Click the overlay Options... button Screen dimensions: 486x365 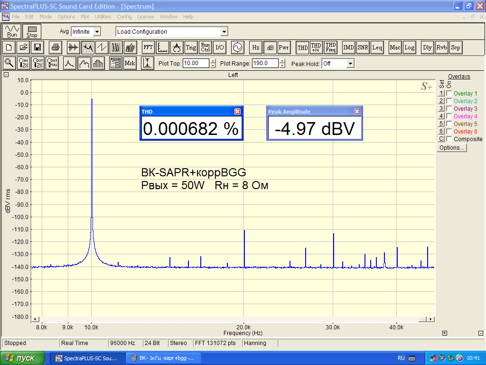click(451, 148)
